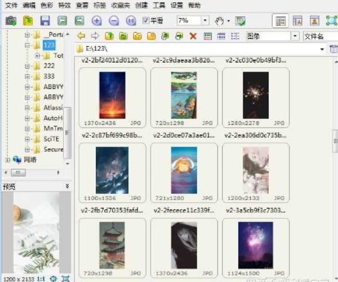Click the 1:1 label below preview
338x282 pixels.
(41, 279)
